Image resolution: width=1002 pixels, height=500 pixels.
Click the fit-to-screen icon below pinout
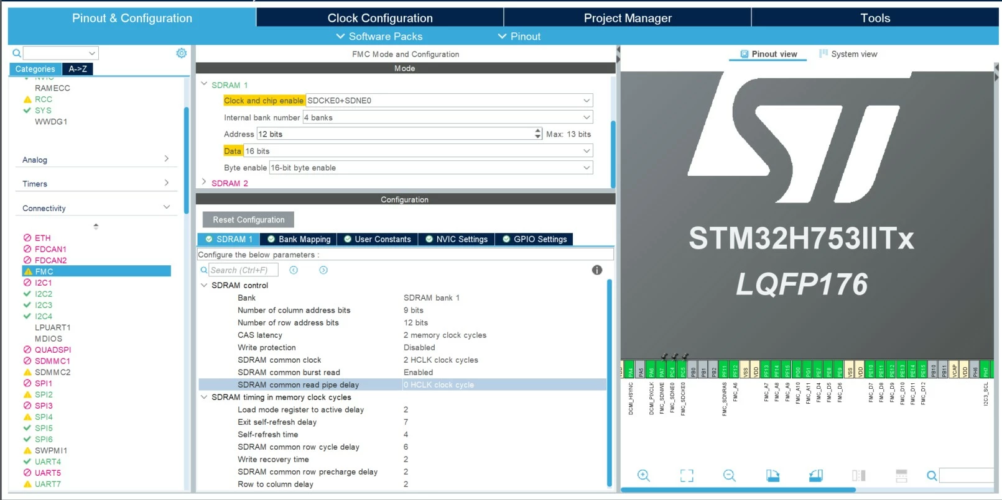(687, 476)
